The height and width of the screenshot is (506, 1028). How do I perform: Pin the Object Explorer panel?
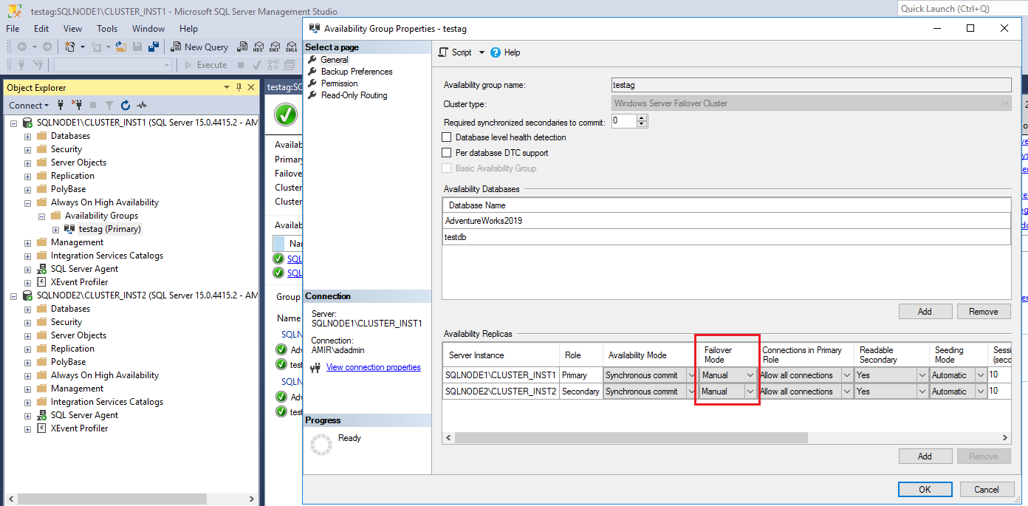tap(239, 87)
